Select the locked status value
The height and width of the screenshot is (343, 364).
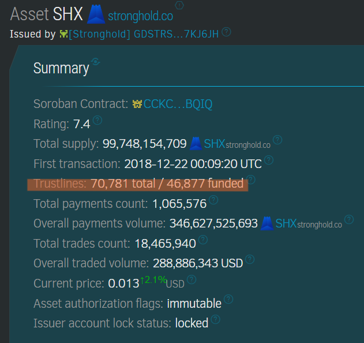coord(192,323)
